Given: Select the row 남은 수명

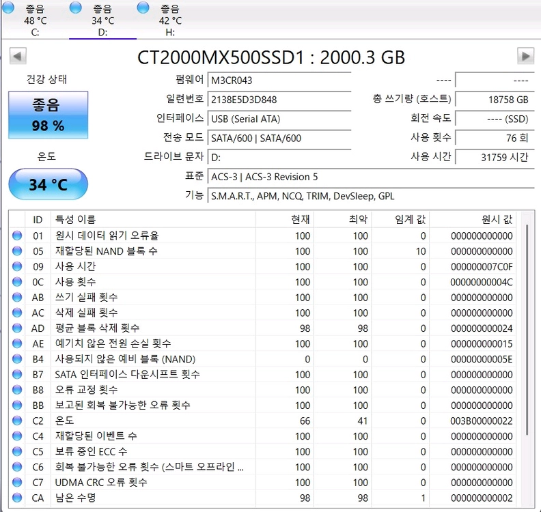Looking at the screenshot, I should coord(262,498).
